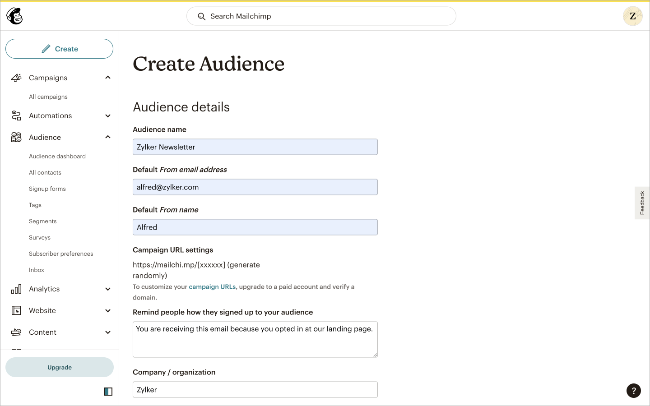Go to All contacts
This screenshot has width=650, height=406.
(45, 173)
